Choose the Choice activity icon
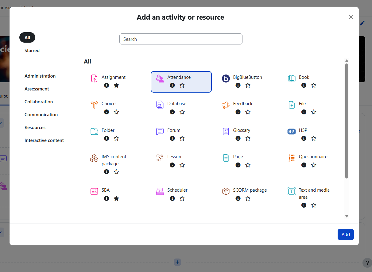This screenshot has width=372, height=272. click(94, 105)
